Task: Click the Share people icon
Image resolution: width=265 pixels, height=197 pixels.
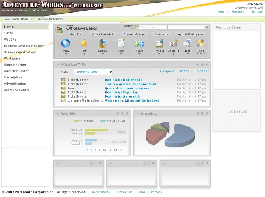Action: click(139, 43)
